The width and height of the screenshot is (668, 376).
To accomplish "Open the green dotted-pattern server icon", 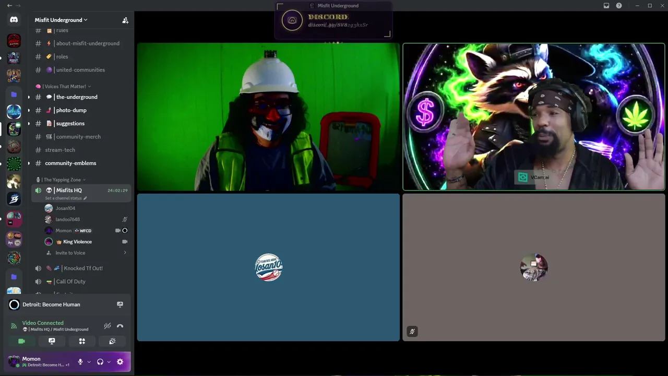I will coord(14,164).
